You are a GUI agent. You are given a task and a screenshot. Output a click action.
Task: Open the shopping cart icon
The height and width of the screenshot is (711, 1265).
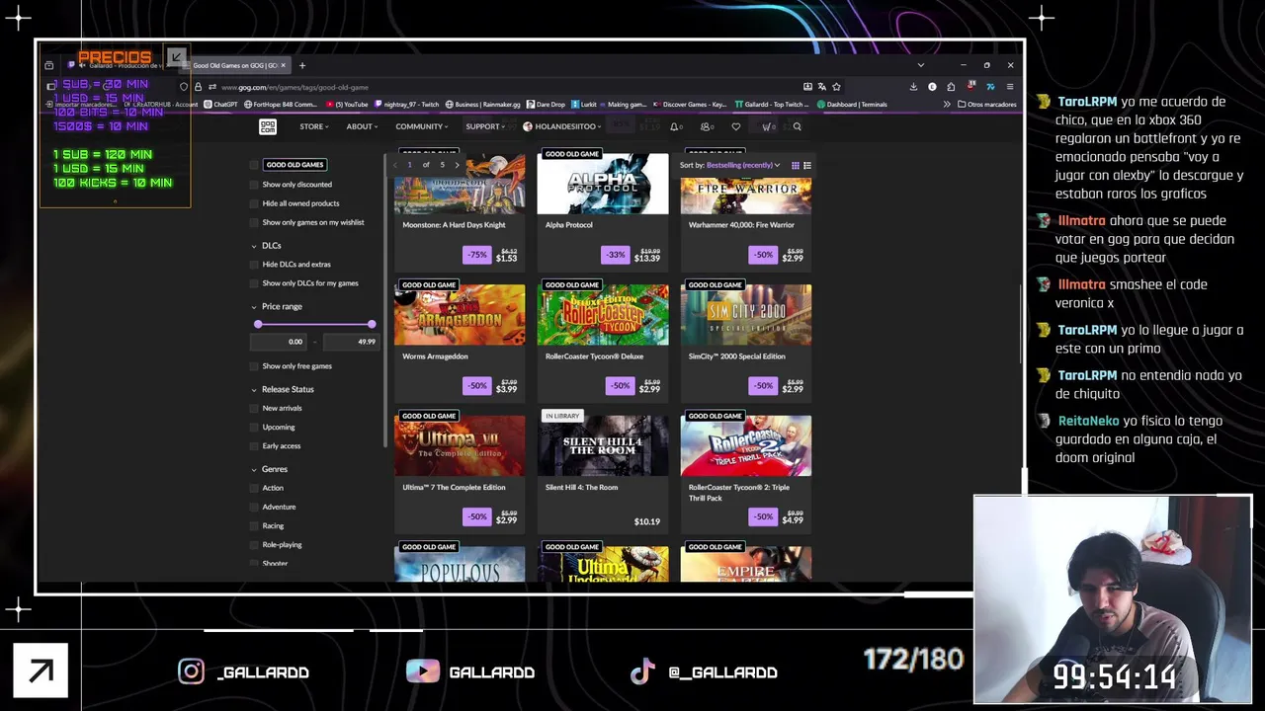tap(768, 126)
